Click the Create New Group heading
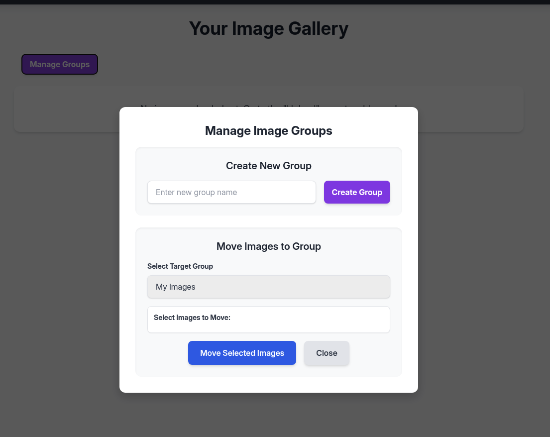 tap(268, 166)
